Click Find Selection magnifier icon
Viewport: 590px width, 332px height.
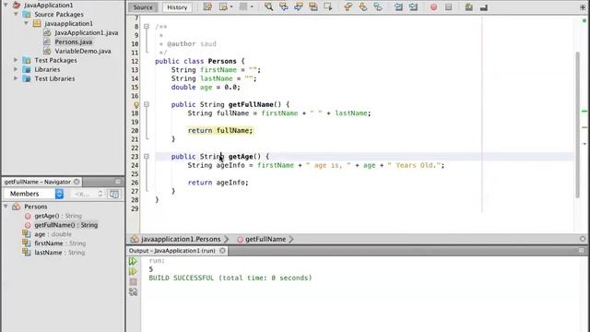click(268, 6)
